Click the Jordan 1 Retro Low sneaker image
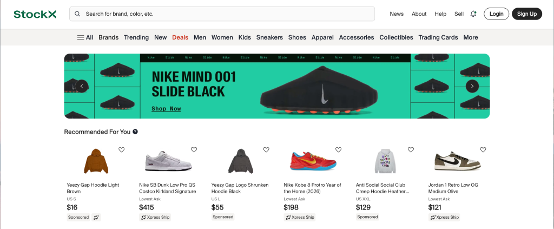This screenshot has width=554, height=229. click(x=450, y=161)
